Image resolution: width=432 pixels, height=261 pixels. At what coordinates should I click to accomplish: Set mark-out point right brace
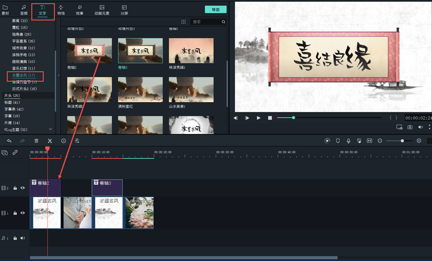point(396,118)
